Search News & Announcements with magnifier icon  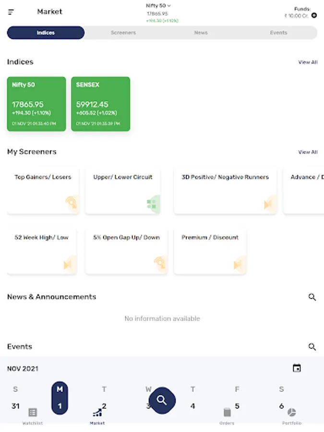point(312,297)
